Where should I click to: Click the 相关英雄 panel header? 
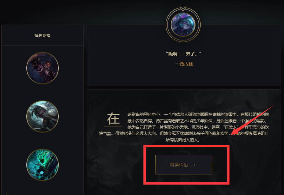click(x=43, y=35)
